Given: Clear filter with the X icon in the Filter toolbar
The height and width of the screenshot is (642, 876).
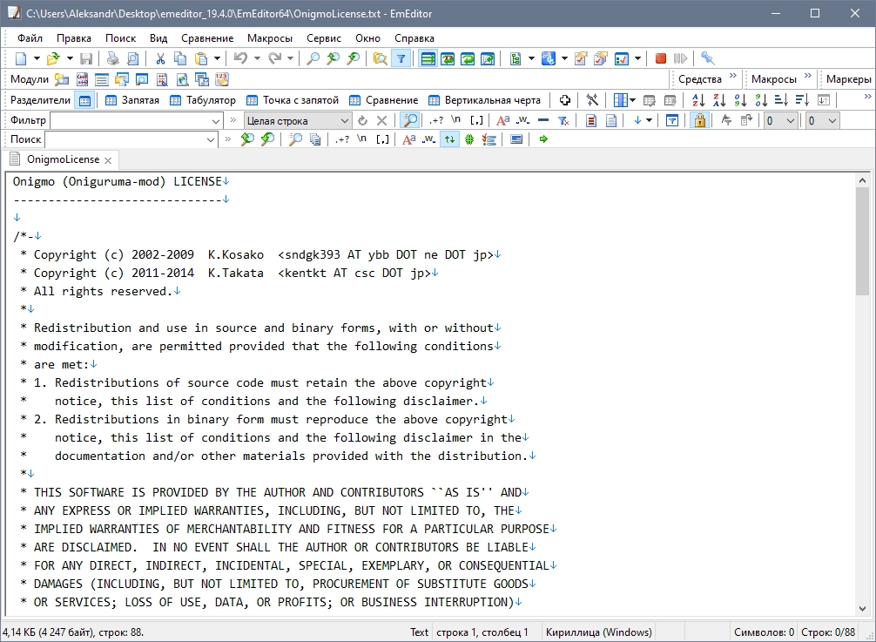Looking at the screenshot, I should point(382,121).
